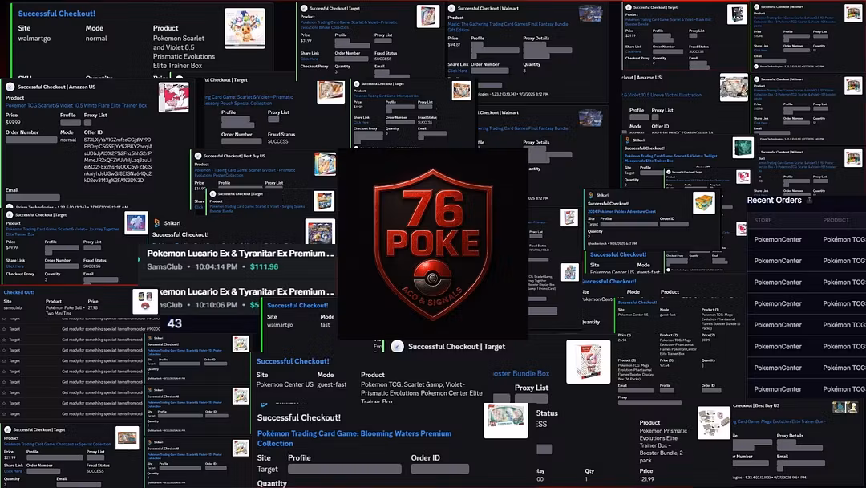Open Mega Evolution Best Buy card thumbnail
Viewport: 866px width, 488px height.
[845, 407]
